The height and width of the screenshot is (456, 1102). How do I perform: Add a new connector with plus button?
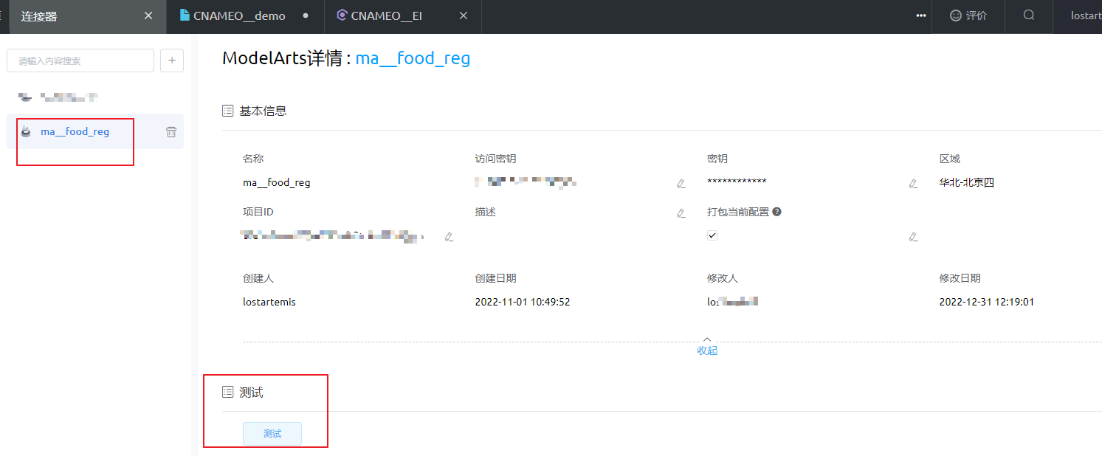172,61
